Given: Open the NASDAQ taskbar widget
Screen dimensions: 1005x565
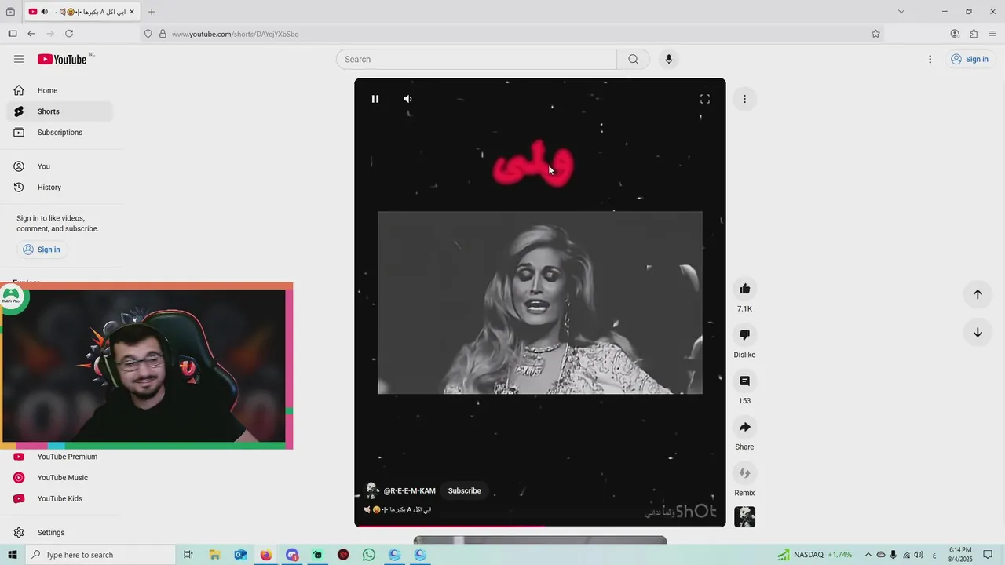Looking at the screenshot, I should point(814,555).
